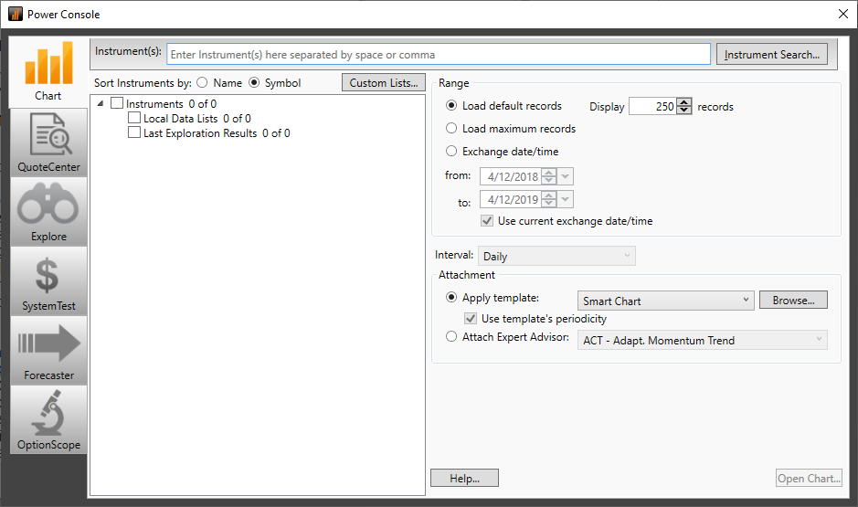Select Sort by Name radio button
858x507 pixels.
202,82
